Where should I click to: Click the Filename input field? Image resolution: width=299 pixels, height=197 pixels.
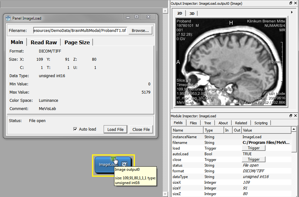pyautogui.click(x=80, y=30)
